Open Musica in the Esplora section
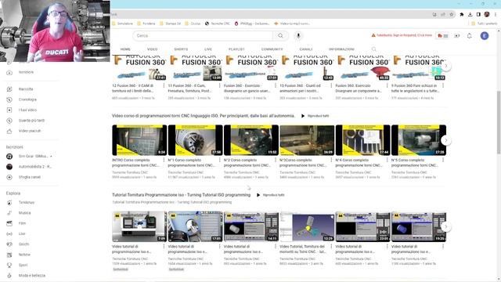Image resolution: width=501 pixels, height=282 pixels. [24, 213]
